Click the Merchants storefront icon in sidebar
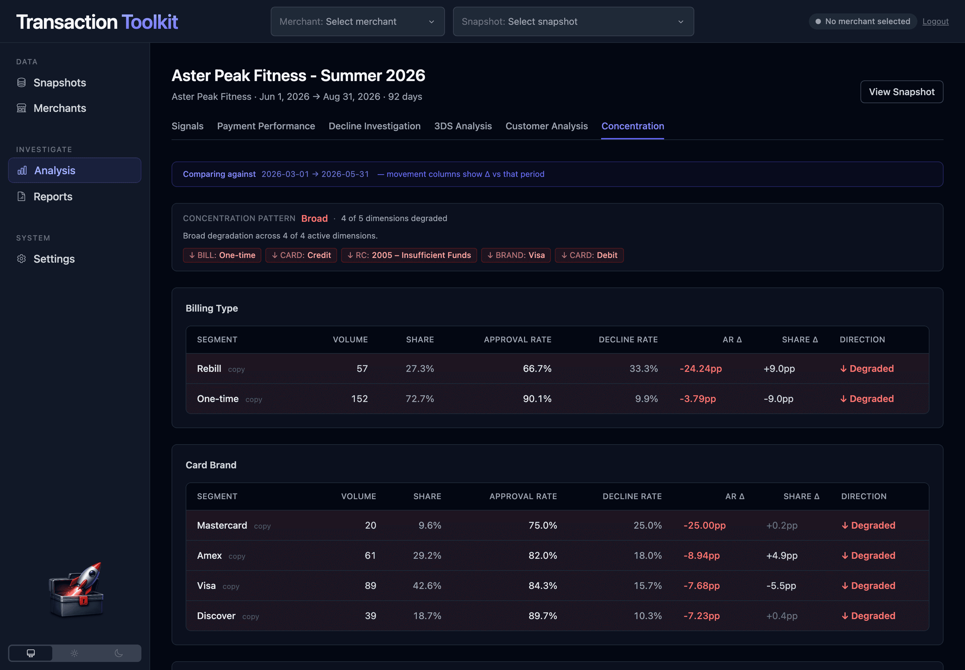Screen dimensions: 965x670 pos(21,108)
